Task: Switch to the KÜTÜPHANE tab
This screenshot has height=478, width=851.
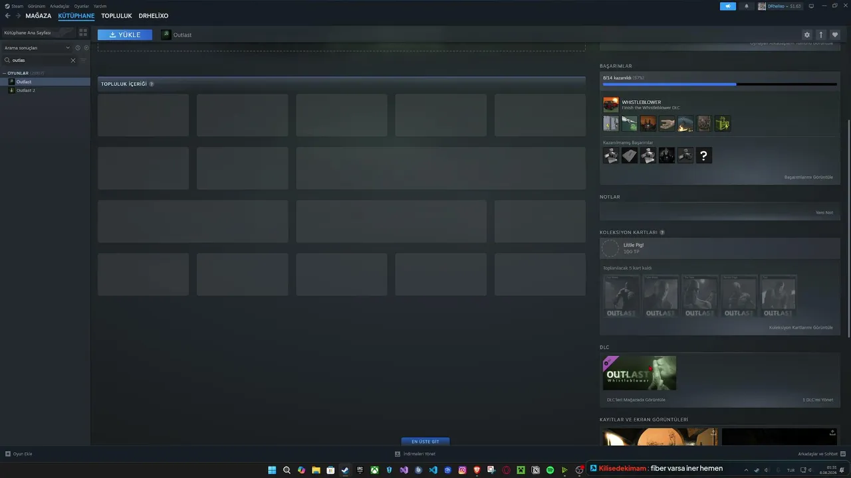Action: (76, 16)
